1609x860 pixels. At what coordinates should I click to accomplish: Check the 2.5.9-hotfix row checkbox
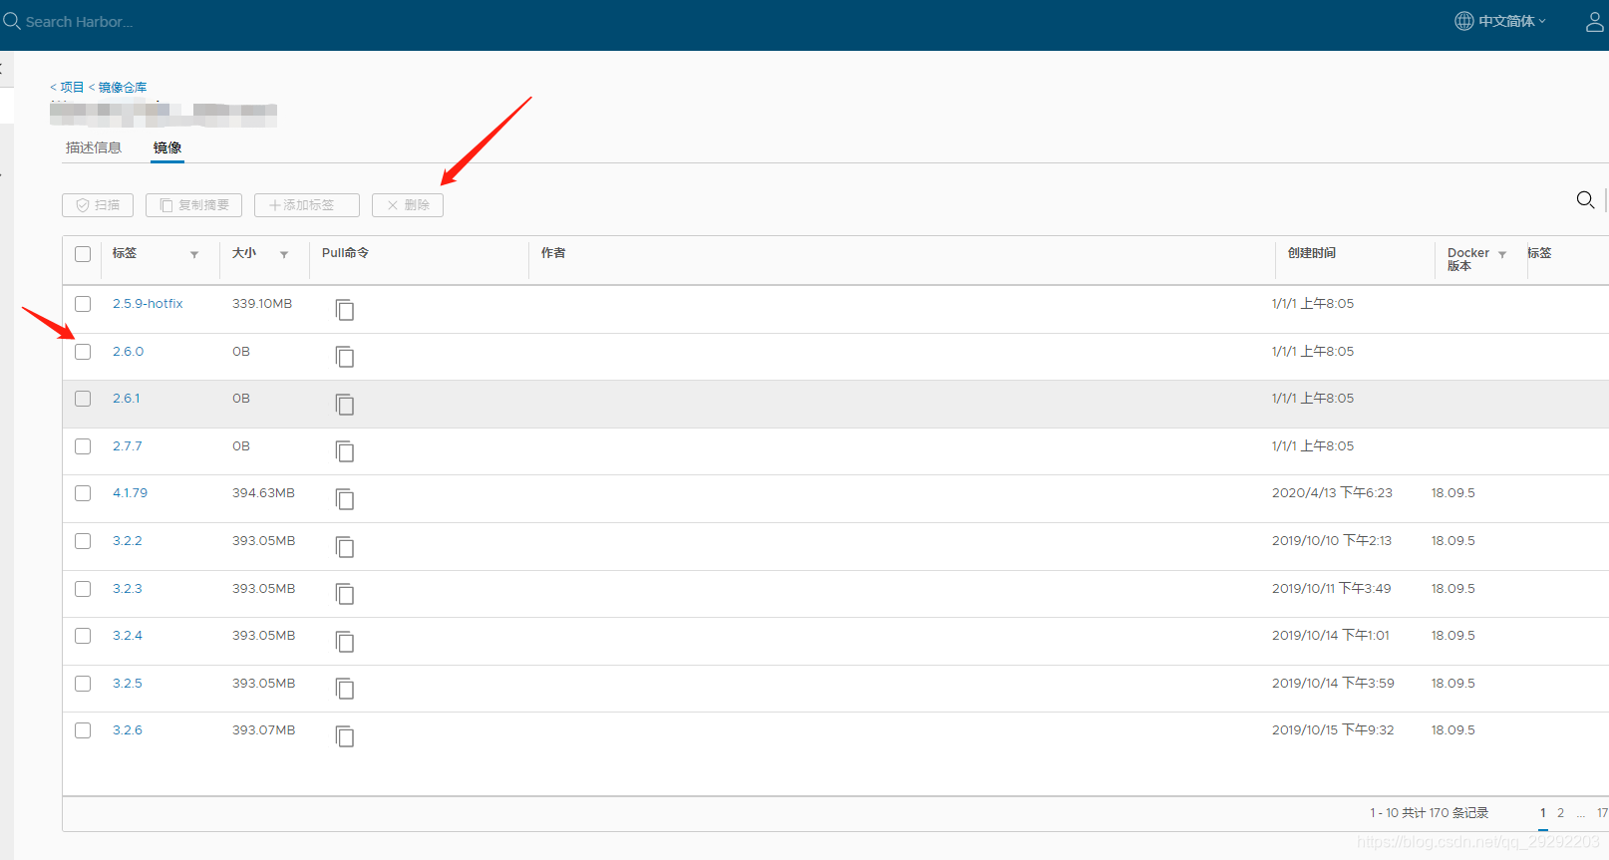click(83, 304)
